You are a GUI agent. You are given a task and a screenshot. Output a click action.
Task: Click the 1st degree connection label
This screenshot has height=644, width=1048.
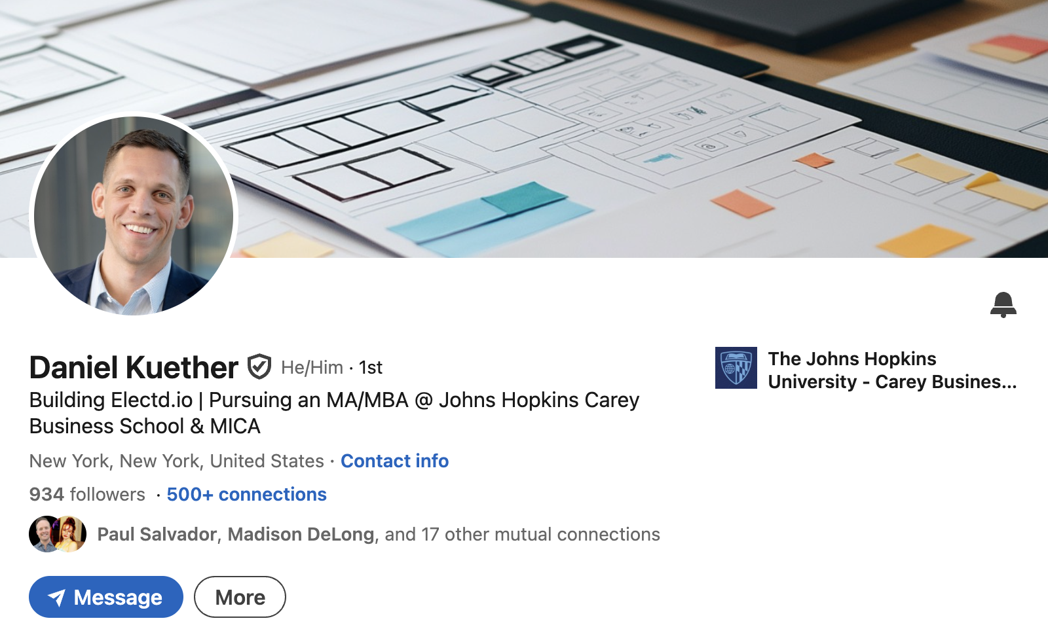[371, 367]
